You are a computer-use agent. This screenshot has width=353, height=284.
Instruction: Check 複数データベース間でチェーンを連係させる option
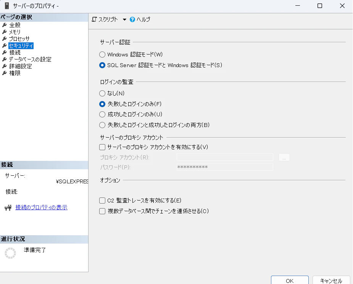click(x=102, y=211)
